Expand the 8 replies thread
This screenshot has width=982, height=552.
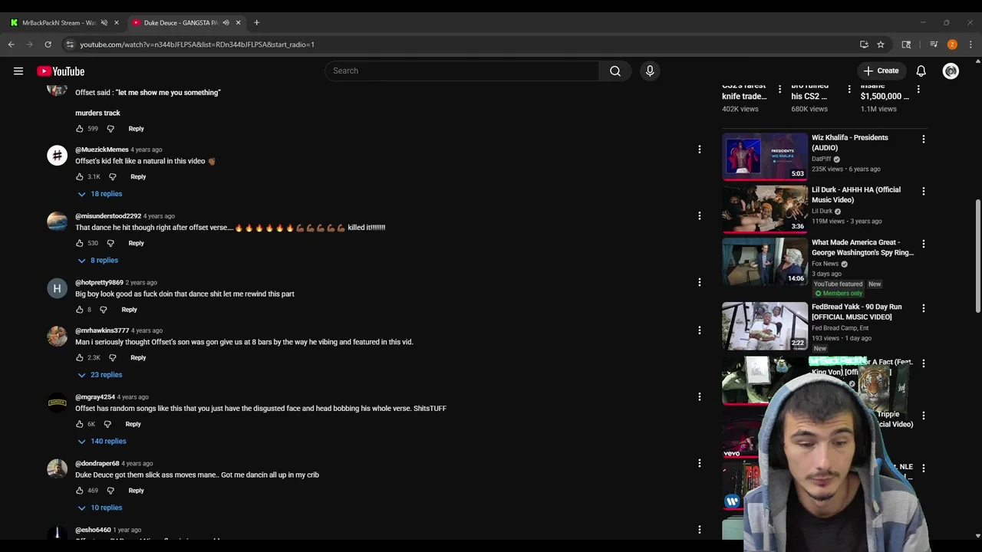pos(98,260)
